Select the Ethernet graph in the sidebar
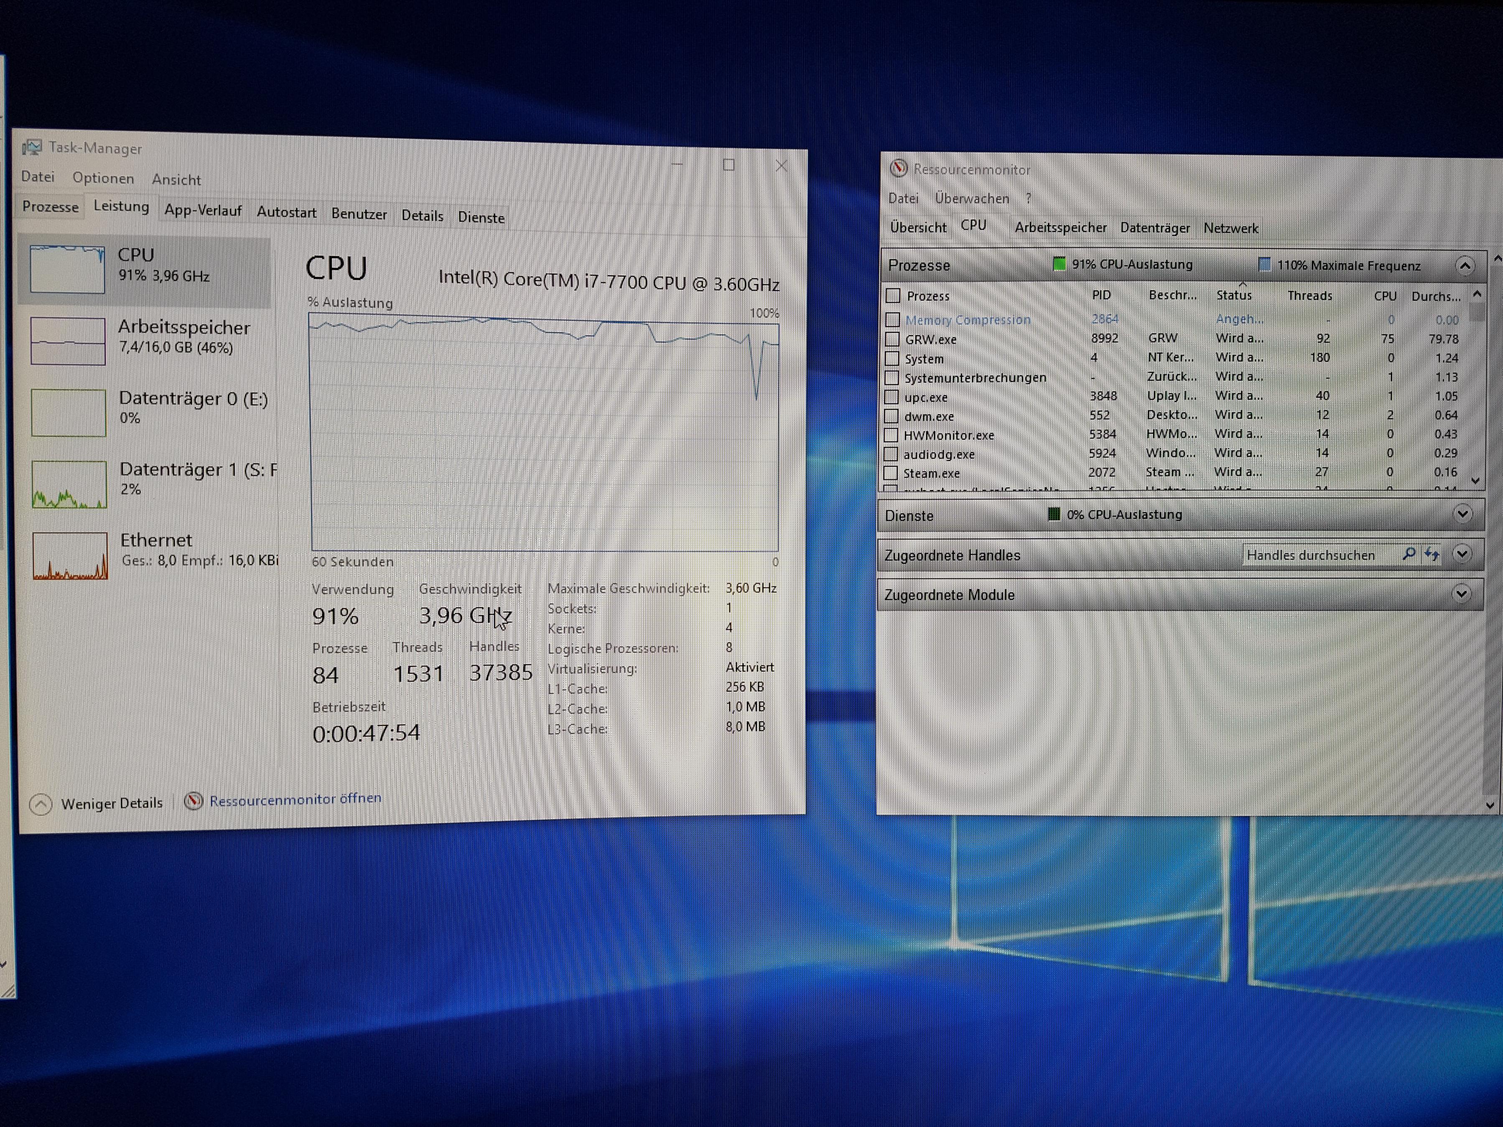The height and width of the screenshot is (1127, 1503). pyautogui.click(x=69, y=556)
